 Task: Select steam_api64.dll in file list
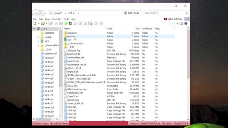click(119, 103)
